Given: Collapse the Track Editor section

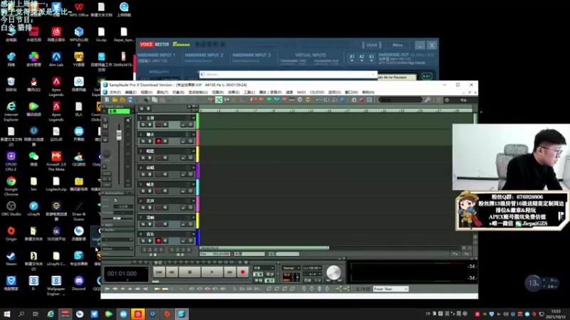Looking at the screenshot, I should (103, 107).
